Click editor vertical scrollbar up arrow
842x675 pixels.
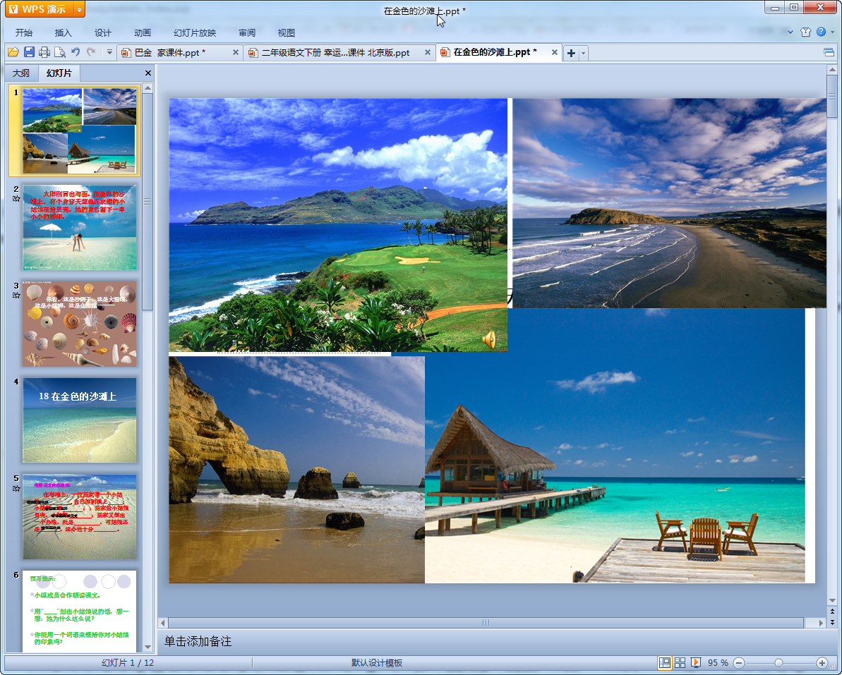(x=832, y=70)
